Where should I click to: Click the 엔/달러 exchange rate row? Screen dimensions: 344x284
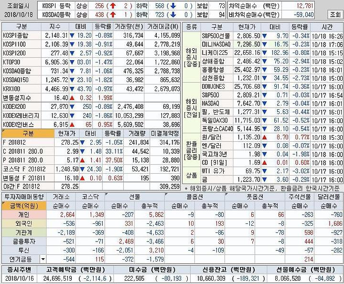[x=272, y=146]
